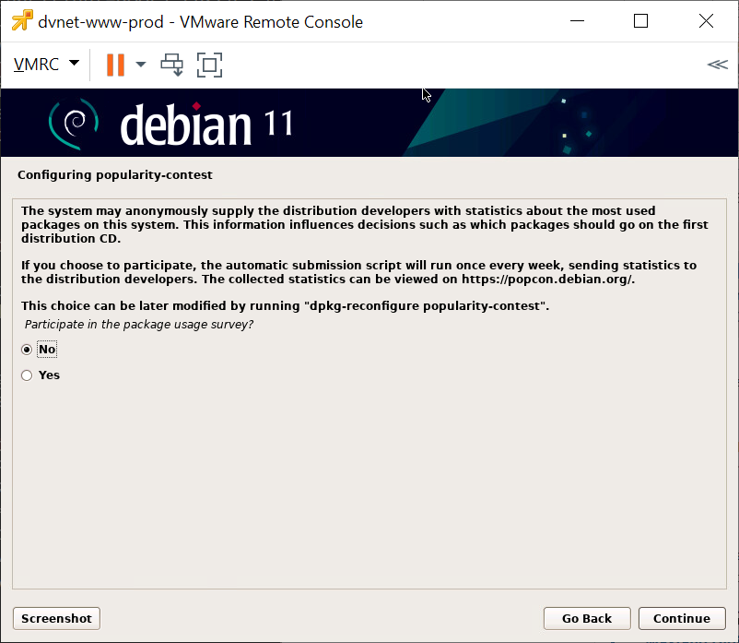Screen dimensions: 739x643
Task: Click the debian 11 wordmark in the banner
Action: click(206, 124)
